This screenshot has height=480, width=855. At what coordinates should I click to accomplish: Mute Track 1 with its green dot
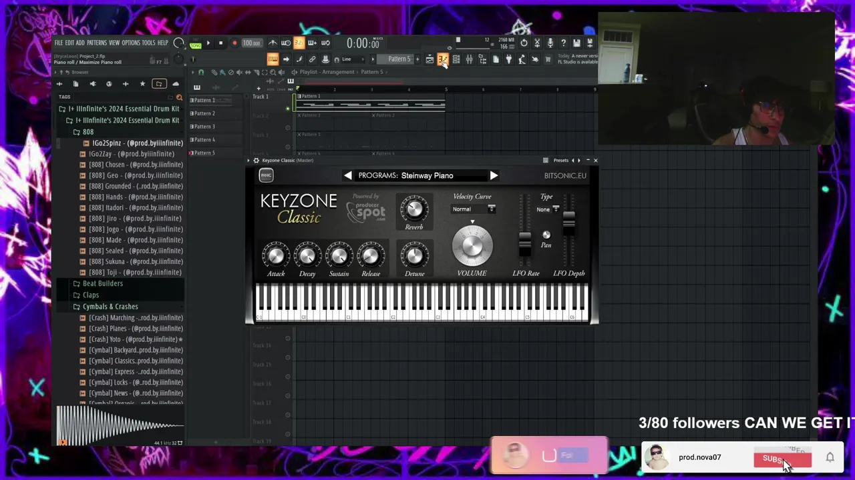[x=288, y=108]
